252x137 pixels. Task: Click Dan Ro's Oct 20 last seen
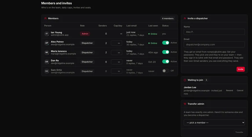(152, 62)
